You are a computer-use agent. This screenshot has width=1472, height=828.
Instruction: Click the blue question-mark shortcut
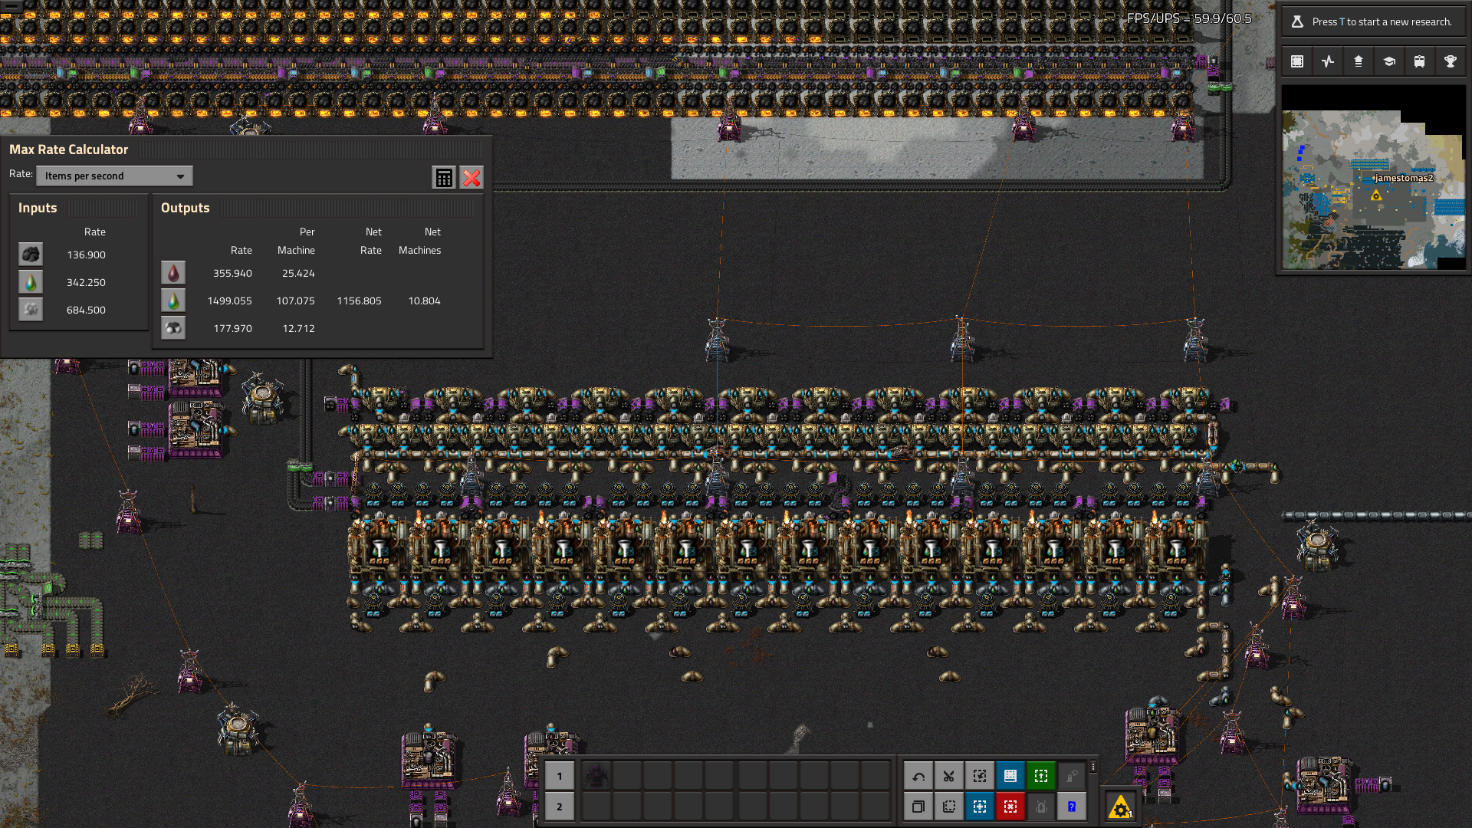coord(1072,807)
